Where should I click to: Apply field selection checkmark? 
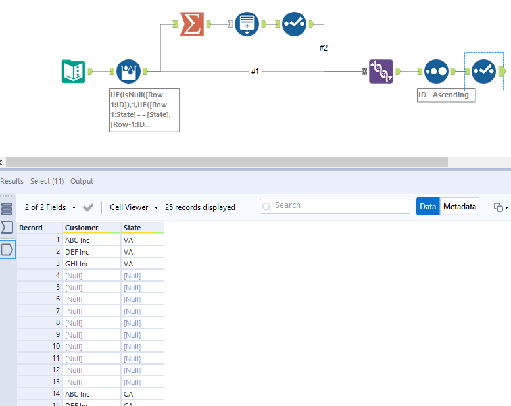88,207
